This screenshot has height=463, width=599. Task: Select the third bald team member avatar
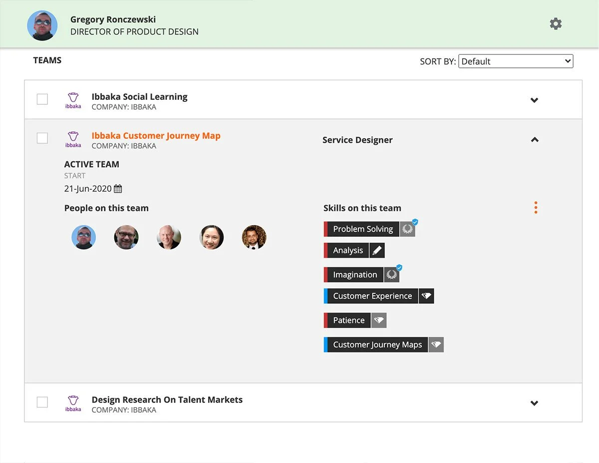pos(169,237)
